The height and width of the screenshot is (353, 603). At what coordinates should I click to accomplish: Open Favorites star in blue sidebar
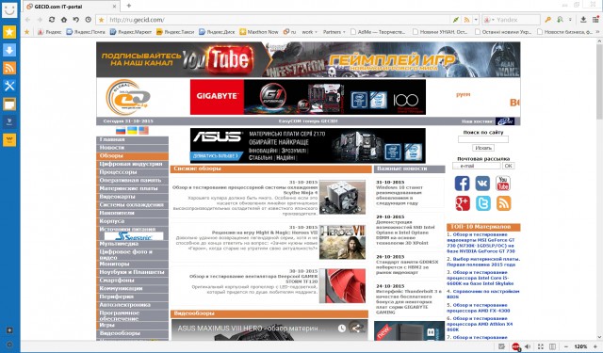click(9, 32)
